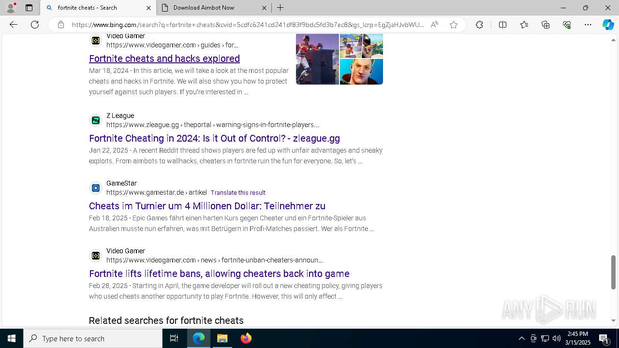View site information lock icon
The height and width of the screenshot is (348, 619).
point(61,25)
